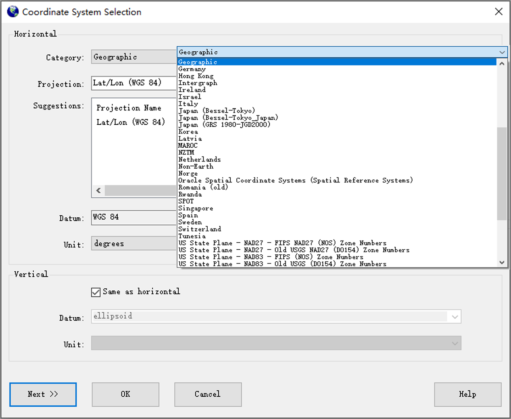Click the Next >> button
The height and width of the screenshot is (419, 511).
pos(43,394)
